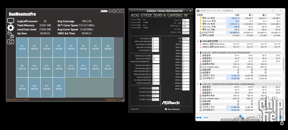
Task: Click the Gear Mode field
Action: (x=185, y=29)
